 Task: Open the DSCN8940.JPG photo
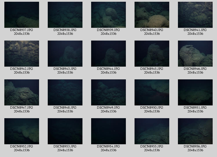click(x=152, y=15)
